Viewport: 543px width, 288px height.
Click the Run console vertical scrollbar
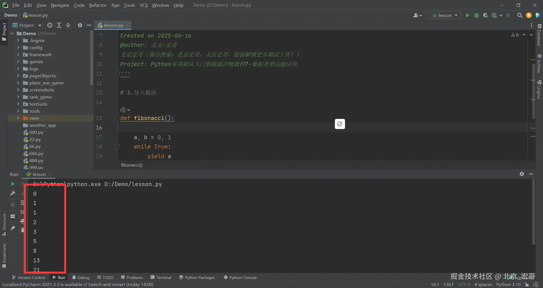(533, 212)
